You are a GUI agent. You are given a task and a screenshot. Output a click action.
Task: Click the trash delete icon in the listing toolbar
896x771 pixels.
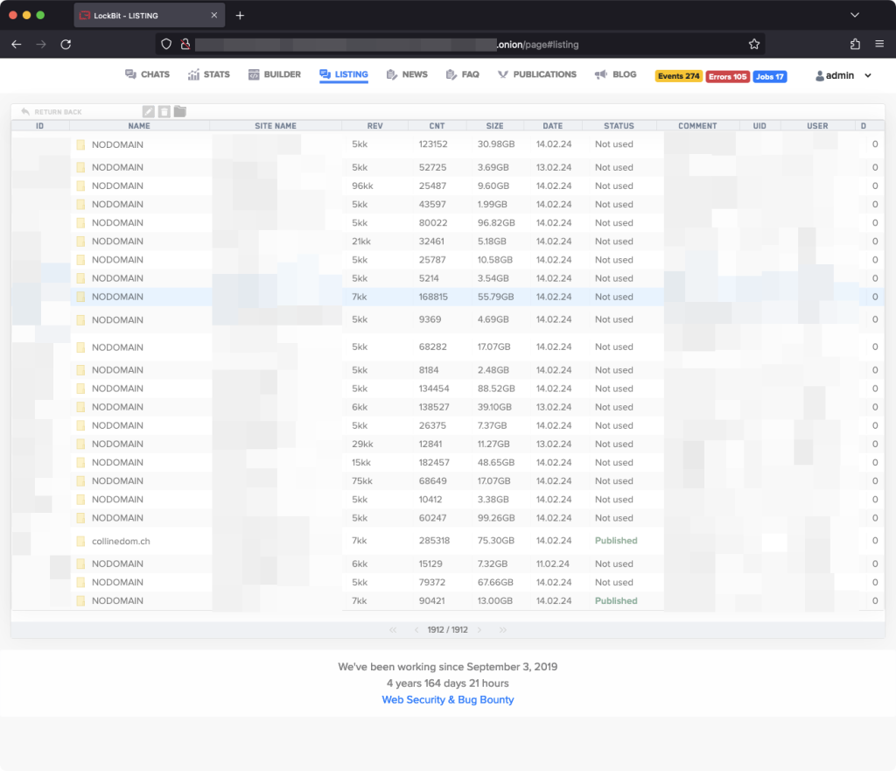tap(164, 111)
